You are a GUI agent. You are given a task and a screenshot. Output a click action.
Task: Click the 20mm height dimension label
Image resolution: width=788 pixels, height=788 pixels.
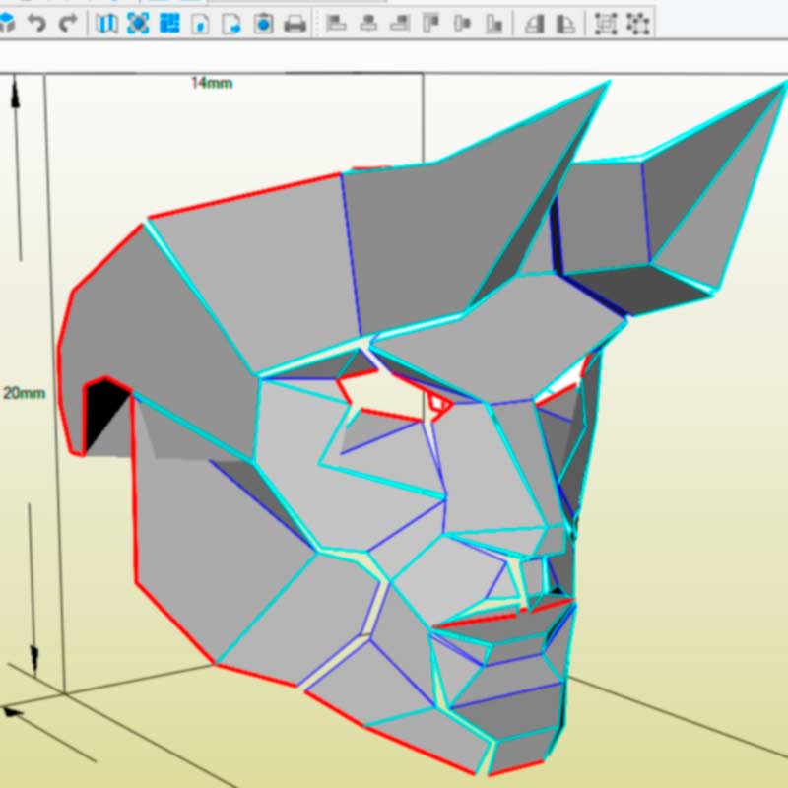(24, 393)
